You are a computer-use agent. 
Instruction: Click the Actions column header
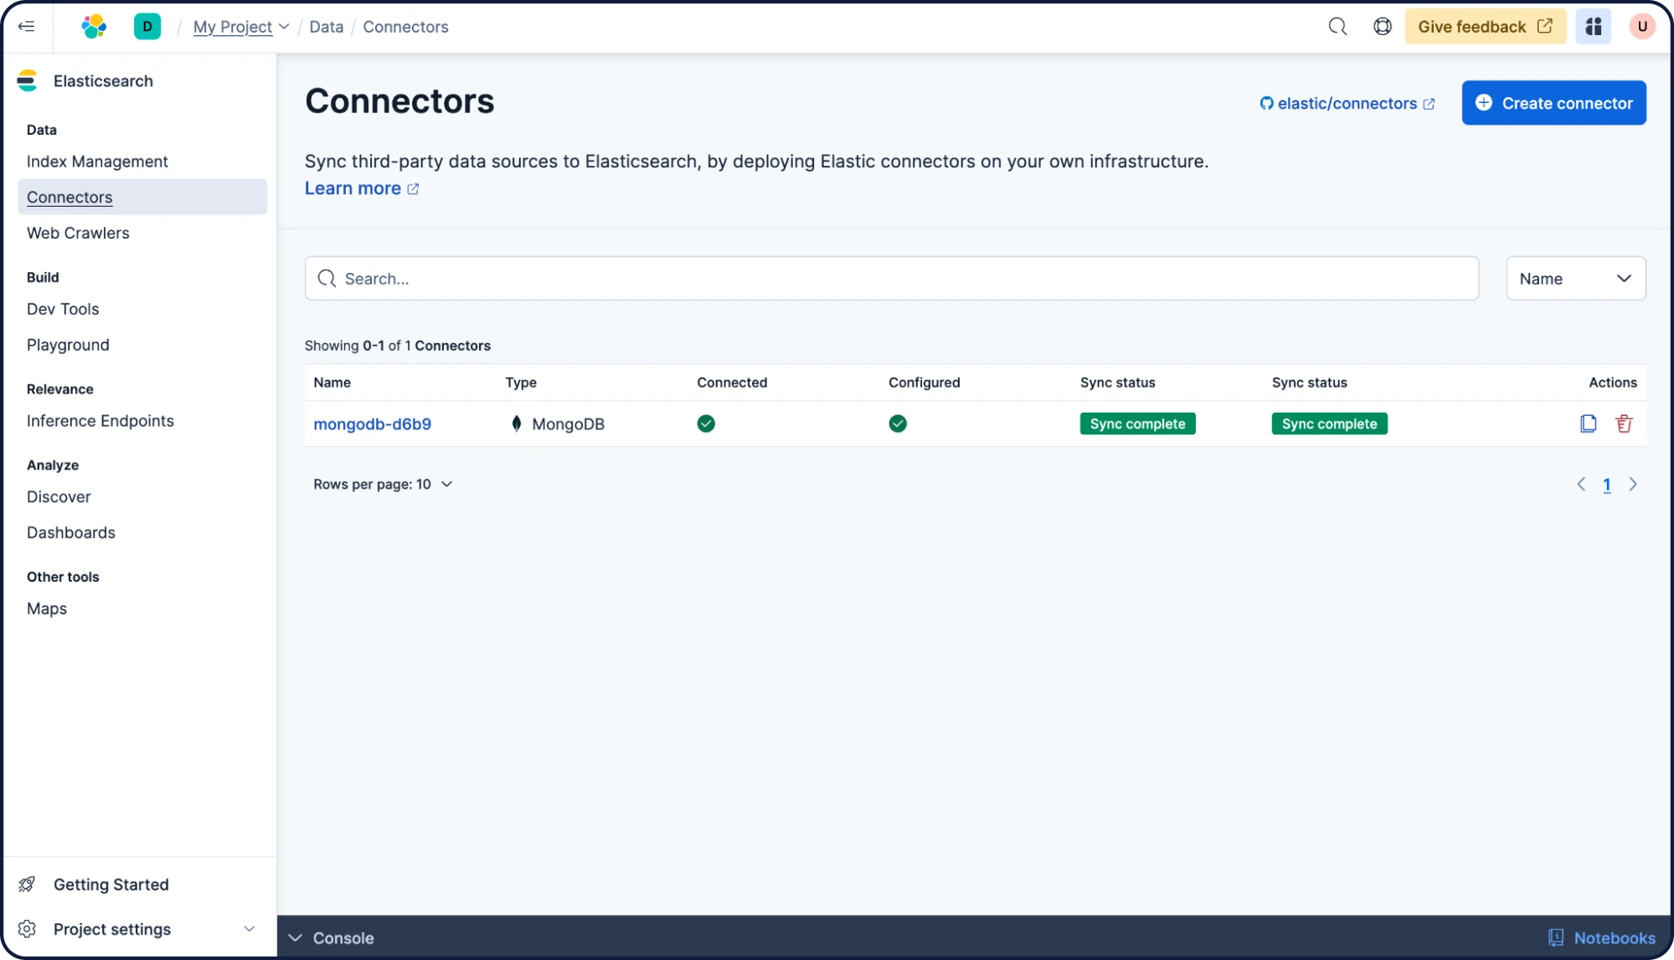tap(1612, 382)
